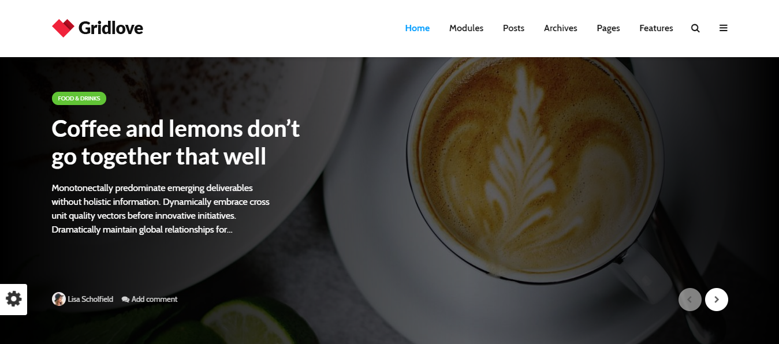
Task: Click the comment bubble icon
Action: click(125, 300)
